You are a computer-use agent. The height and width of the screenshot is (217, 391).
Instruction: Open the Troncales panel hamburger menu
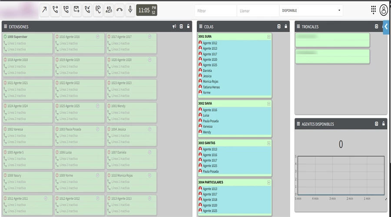pyautogui.click(x=298, y=26)
